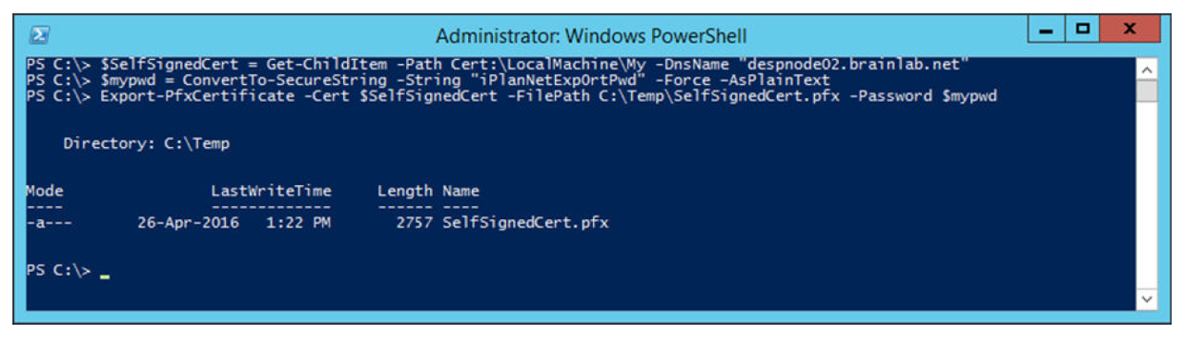Click the vertical scrollbar thumb
The height and width of the screenshot is (345, 1184).
[1147, 91]
